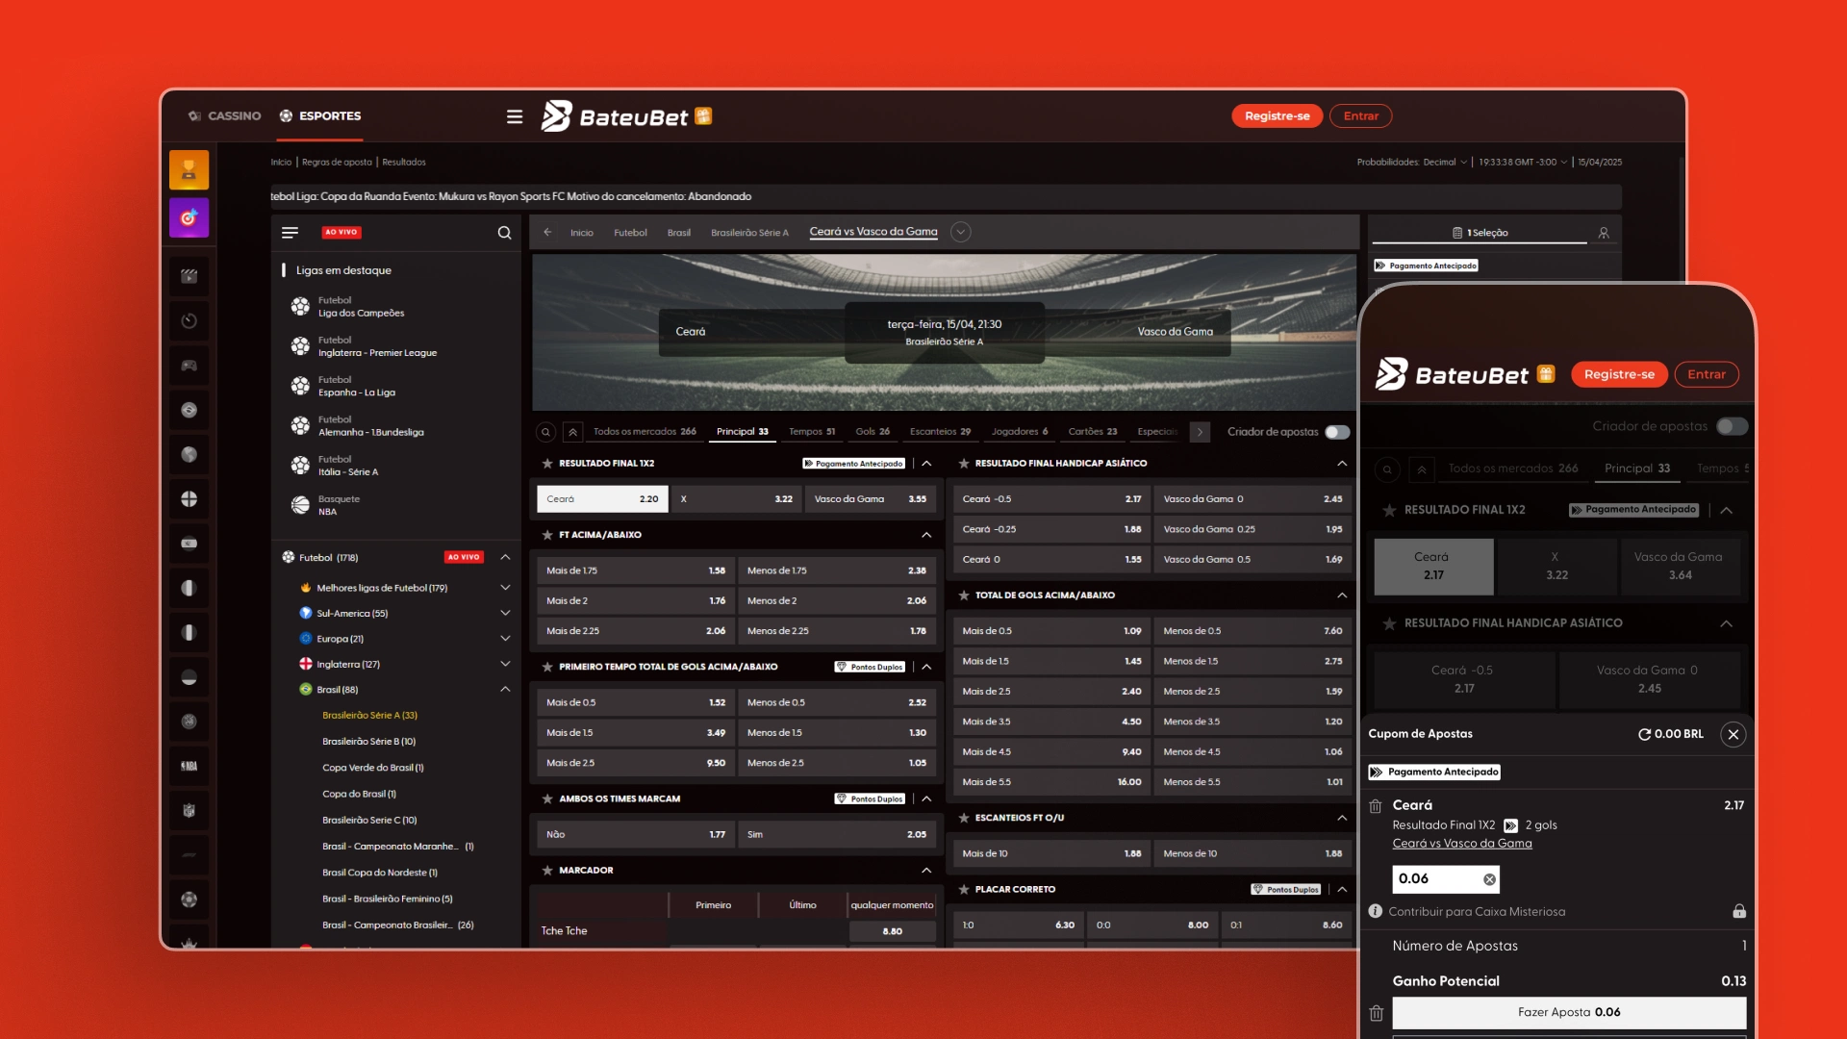Screen dimensions: 1847x1039
Task: Collapse the Ambos os Times Marcam section
Action: point(926,798)
